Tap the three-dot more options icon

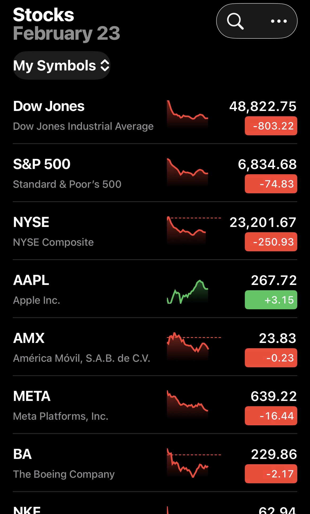[279, 21]
